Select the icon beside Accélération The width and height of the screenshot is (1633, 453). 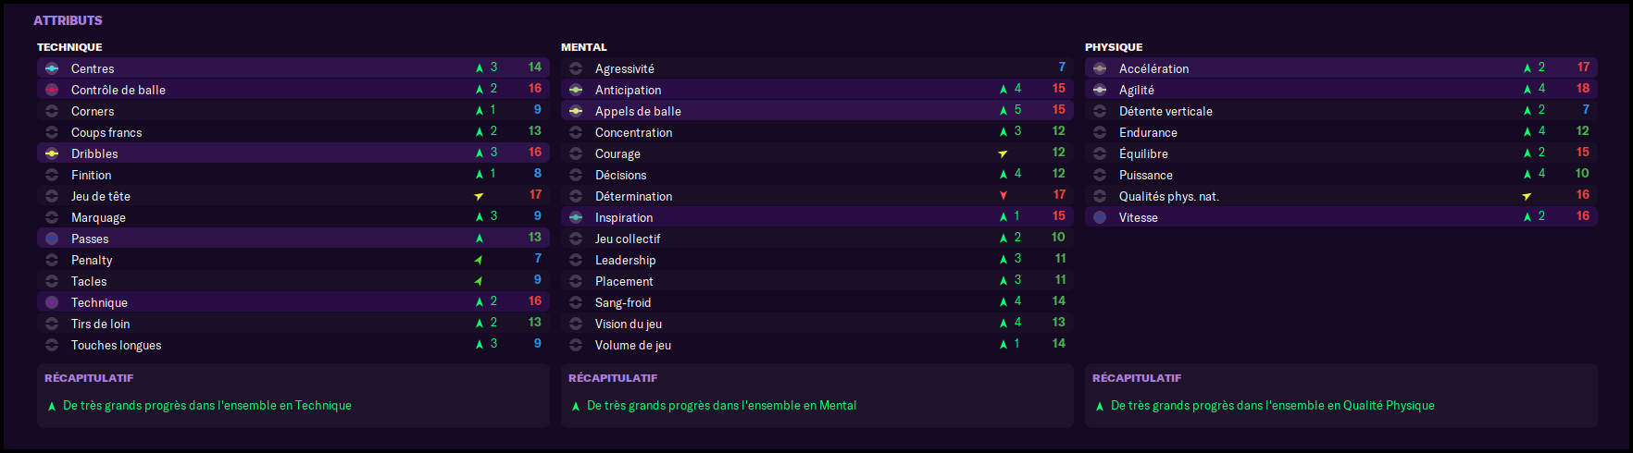1100,68
